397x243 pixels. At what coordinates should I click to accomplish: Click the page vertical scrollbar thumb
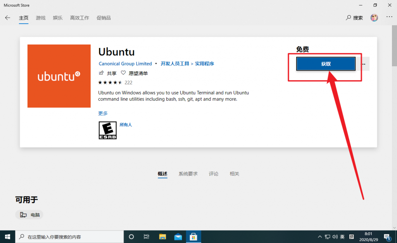tap(394, 46)
